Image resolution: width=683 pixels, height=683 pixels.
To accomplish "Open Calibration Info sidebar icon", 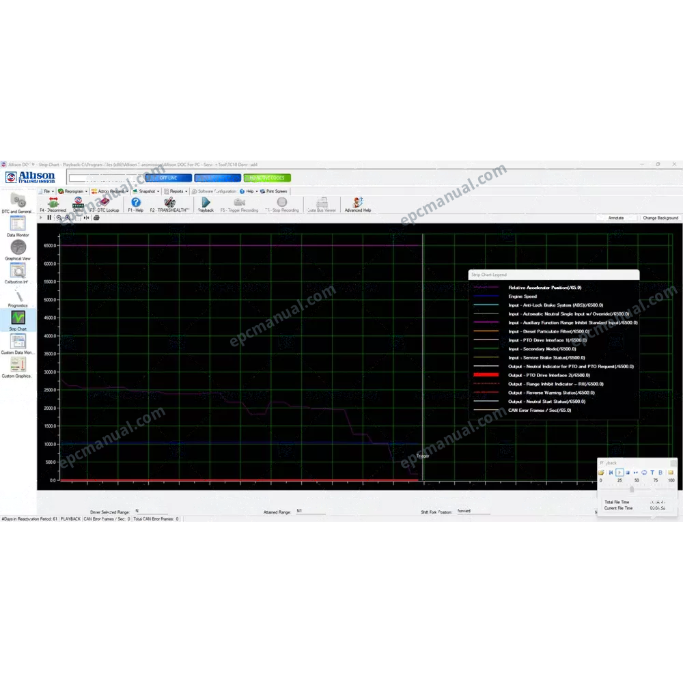I will pos(18,271).
